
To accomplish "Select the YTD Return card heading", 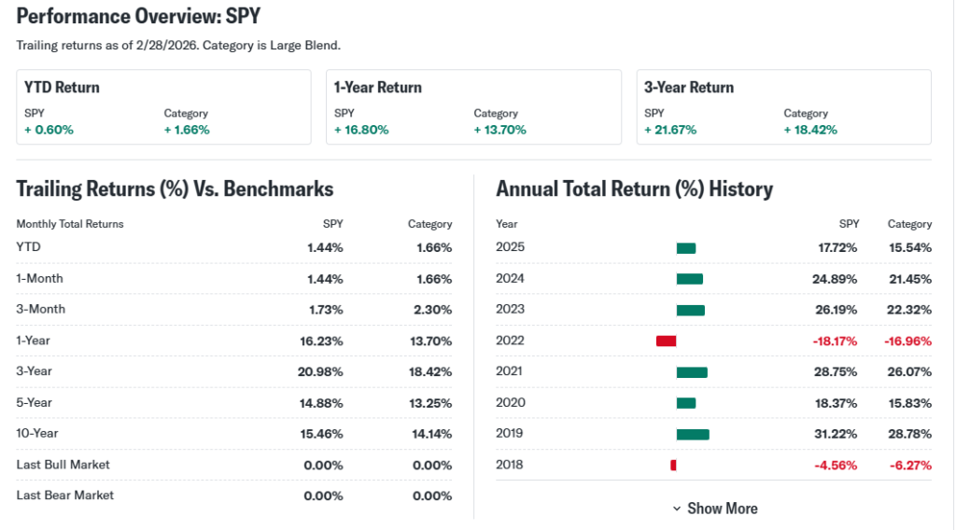I will [62, 88].
